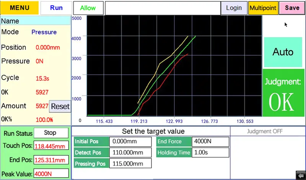Screen dimensions: 306x180
Task: Click the Pressure 0N reading
Action: click(39, 61)
